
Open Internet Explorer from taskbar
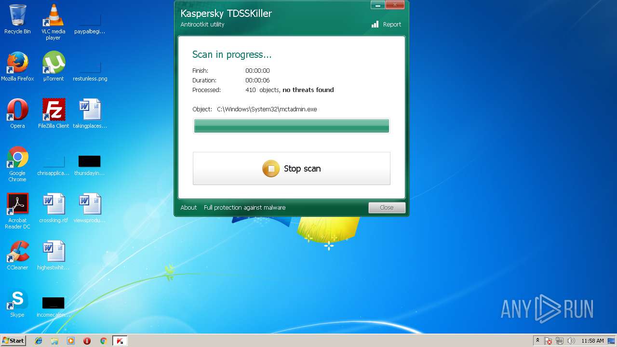click(x=39, y=341)
